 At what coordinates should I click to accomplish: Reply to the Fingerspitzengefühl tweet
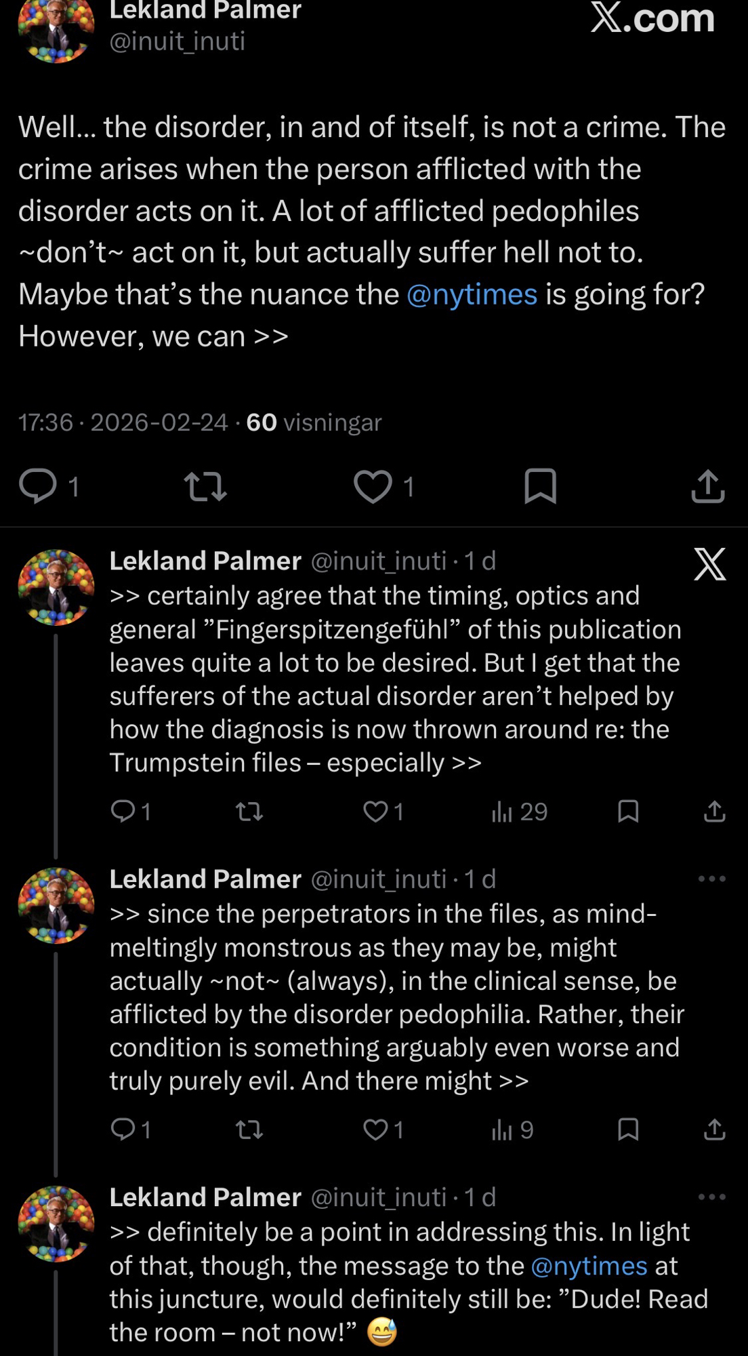point(123,811)
